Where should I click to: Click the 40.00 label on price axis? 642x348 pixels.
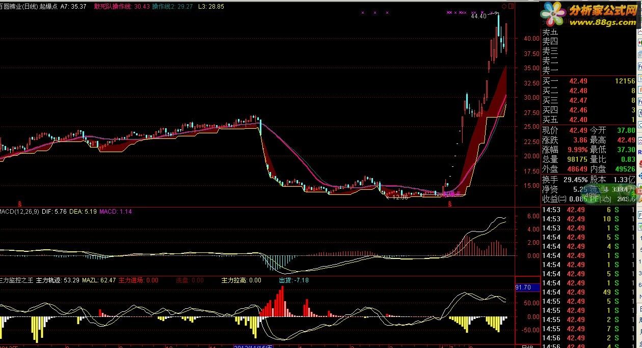(x=531, y=38)
